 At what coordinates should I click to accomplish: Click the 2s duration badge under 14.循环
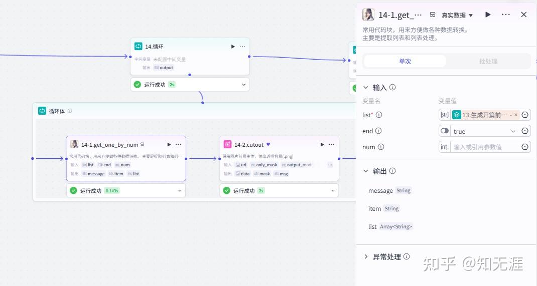172,85
